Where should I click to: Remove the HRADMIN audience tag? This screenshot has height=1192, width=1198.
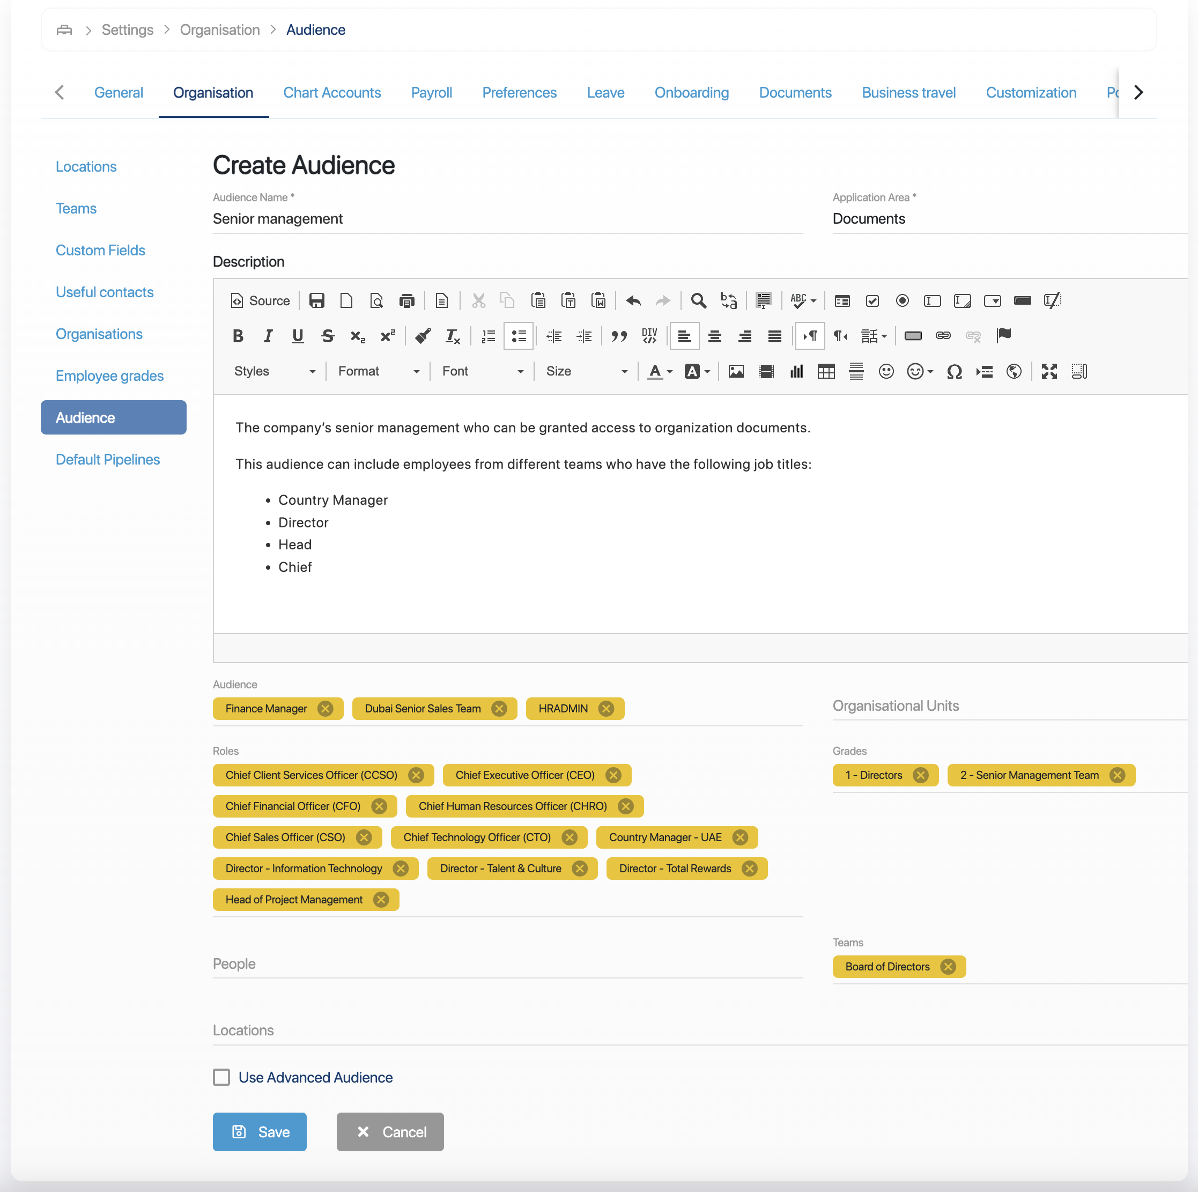pos(607,709)
